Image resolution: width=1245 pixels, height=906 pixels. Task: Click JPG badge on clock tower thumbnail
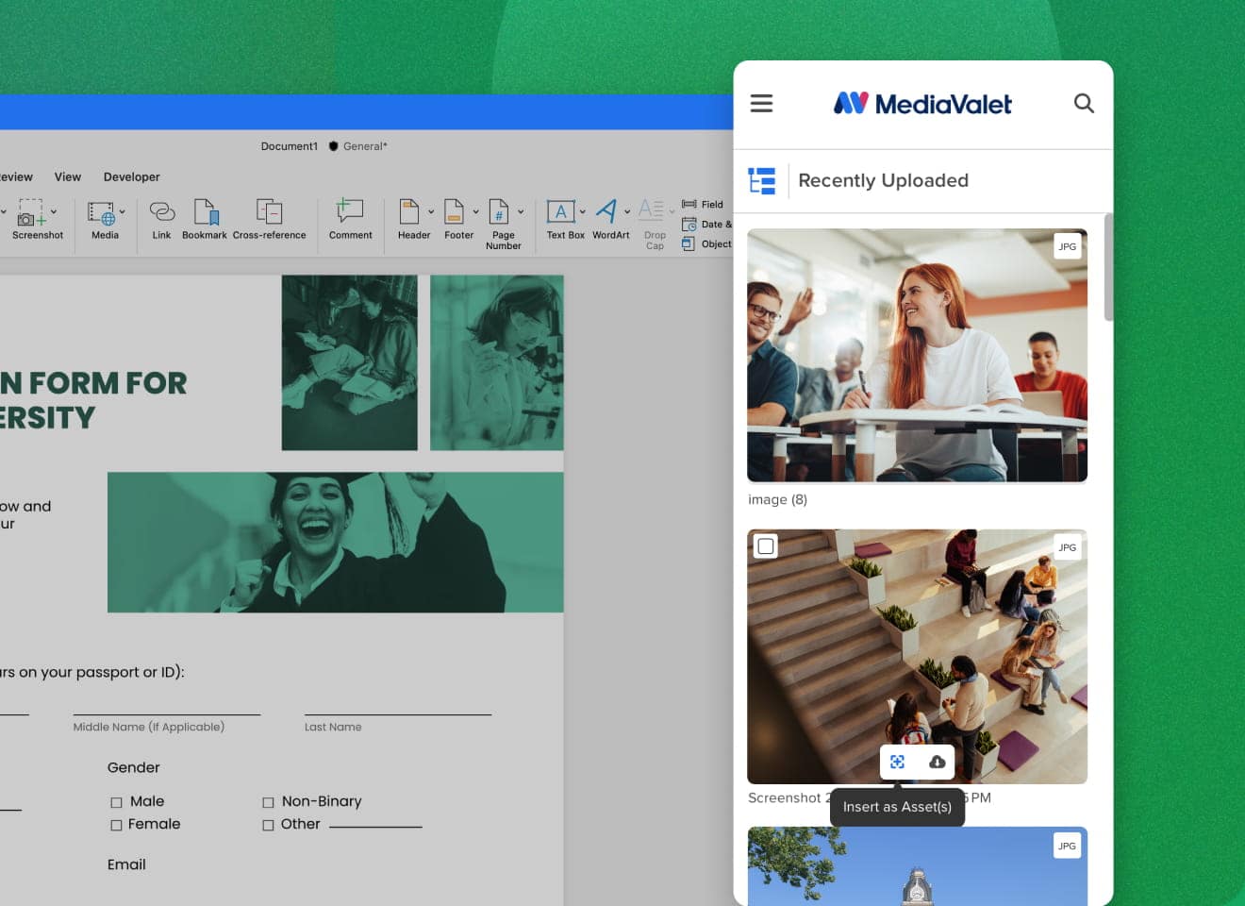[x=1067, y=846]
